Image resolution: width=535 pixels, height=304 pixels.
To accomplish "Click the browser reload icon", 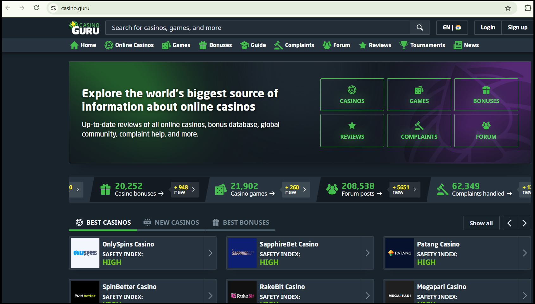I will coord(36,8).
